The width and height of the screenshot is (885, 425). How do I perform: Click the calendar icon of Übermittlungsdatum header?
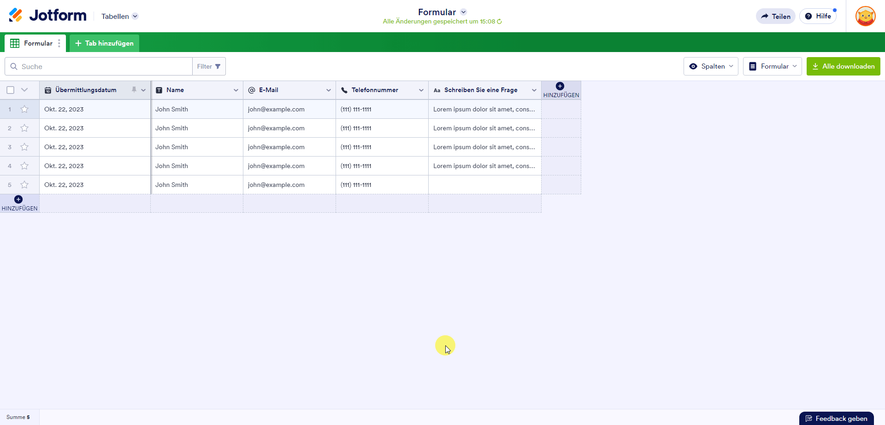pyautogui.click(x=48, y=90)
